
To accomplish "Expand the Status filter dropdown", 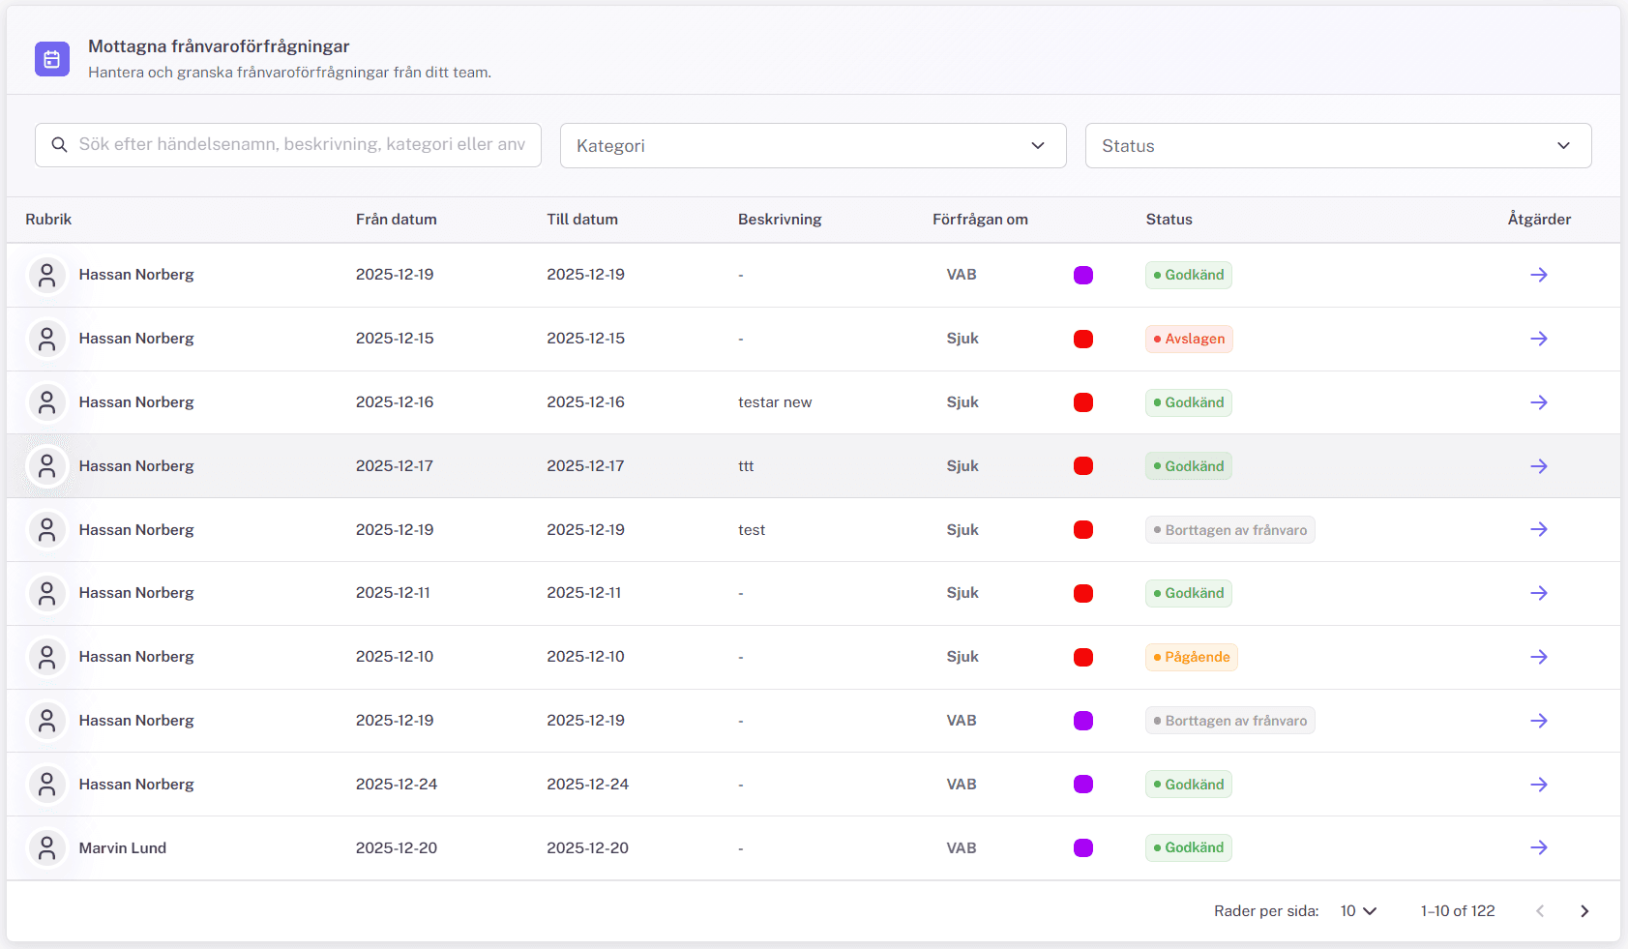I will coord(1337,146).
